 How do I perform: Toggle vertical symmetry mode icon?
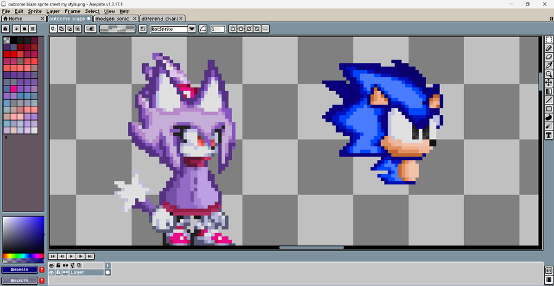pyautogui.click(x=241, y=29)
